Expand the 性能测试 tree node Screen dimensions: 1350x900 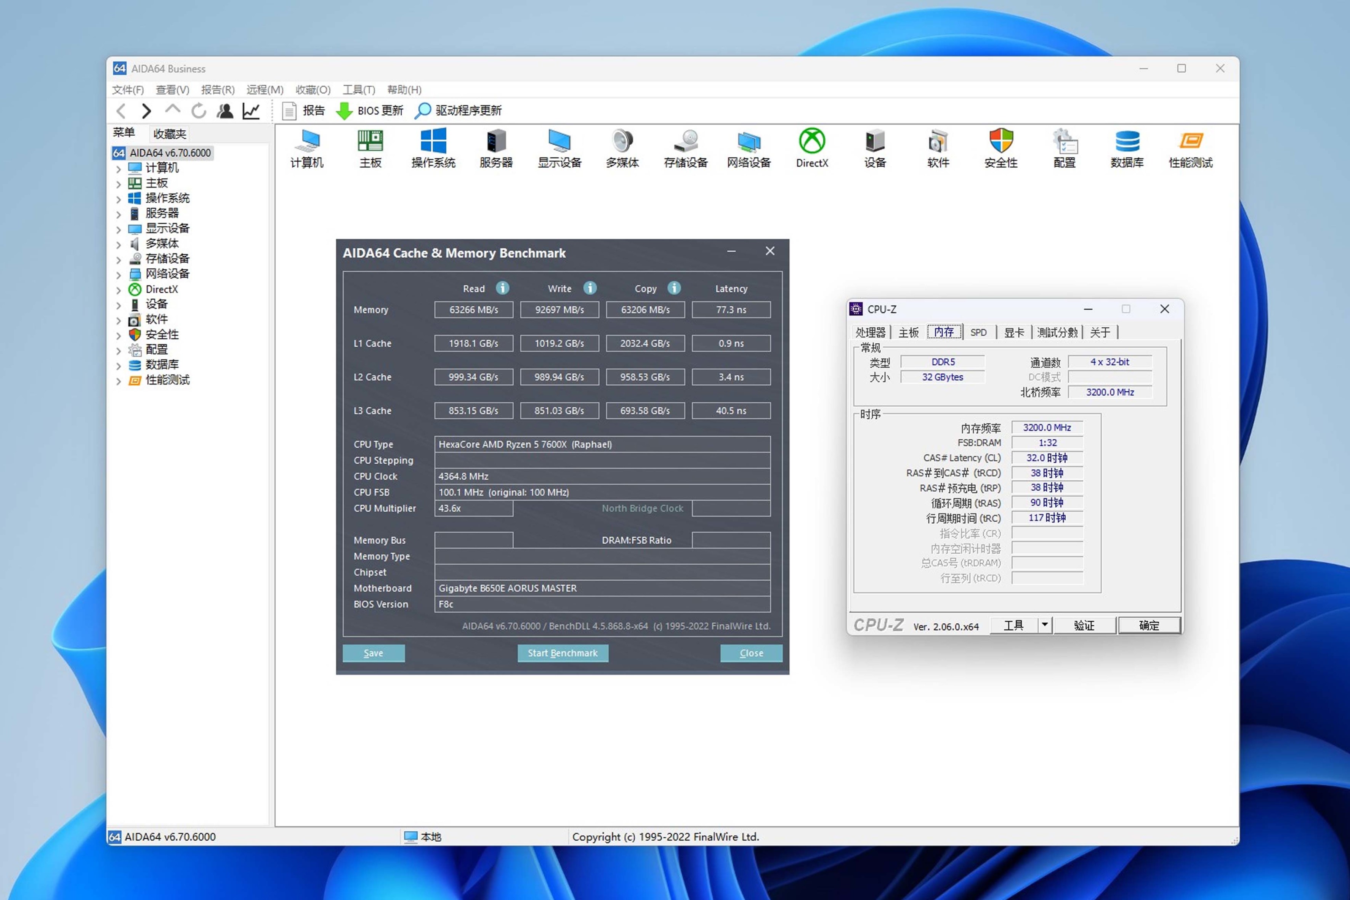coord(119,381)
